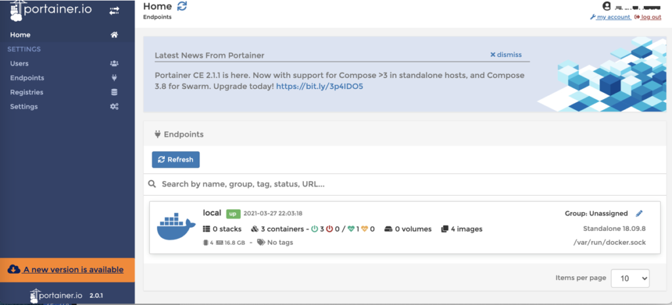Click '/var/run/docker.sock' path text
The height and width of the screenshot is (305, 672).
610,243
